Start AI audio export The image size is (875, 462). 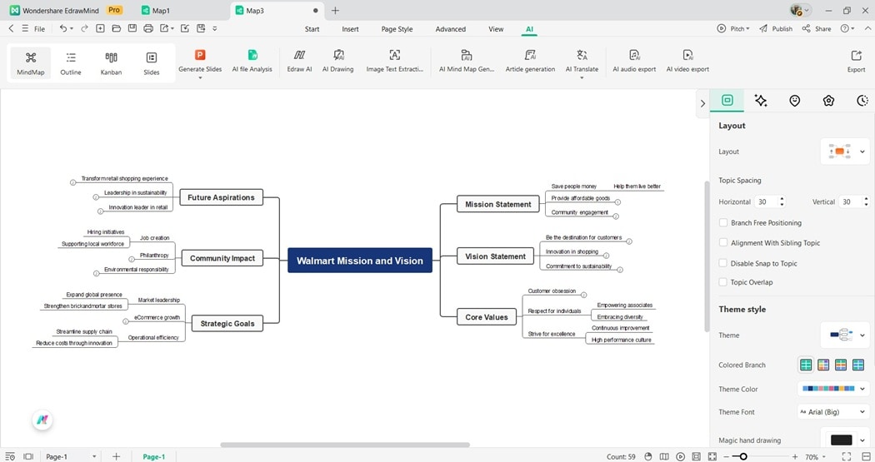tap(634, 62)
